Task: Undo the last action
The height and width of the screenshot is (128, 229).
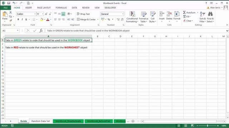Action: 14,3
